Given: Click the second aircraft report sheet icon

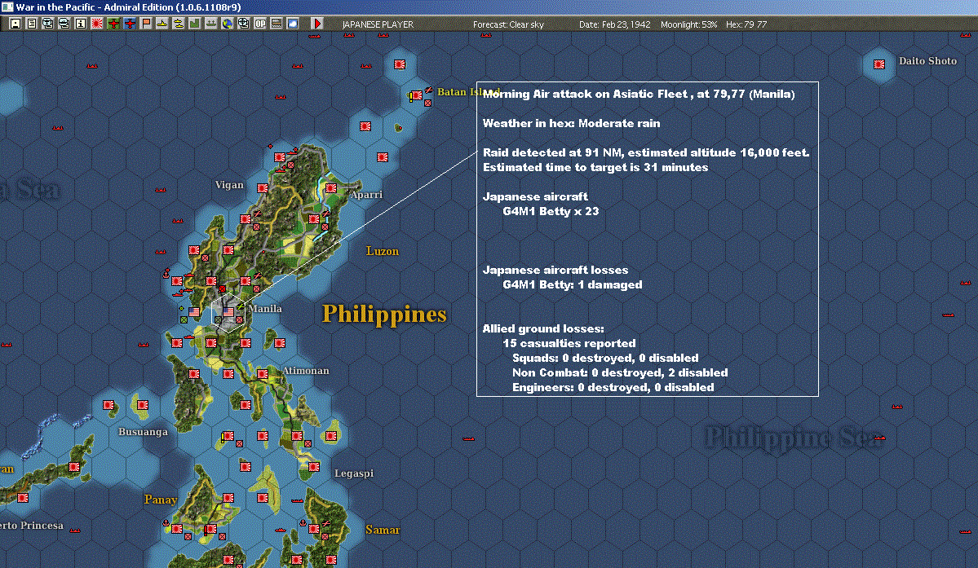Looking at the screenshot, I should coord(64,24).
